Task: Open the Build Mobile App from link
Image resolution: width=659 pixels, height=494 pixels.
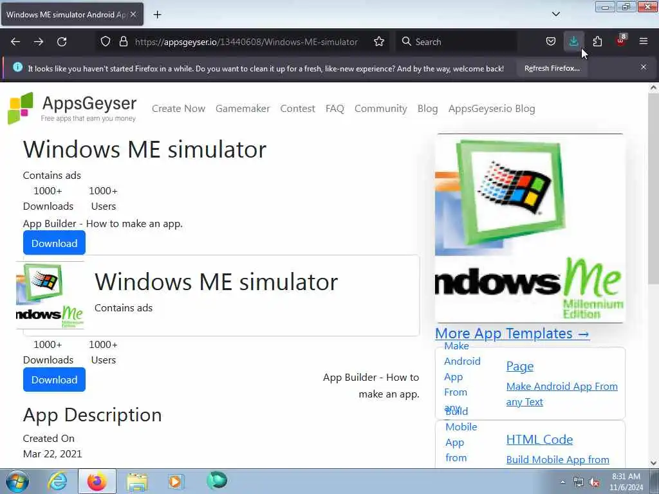Action: 558,459
